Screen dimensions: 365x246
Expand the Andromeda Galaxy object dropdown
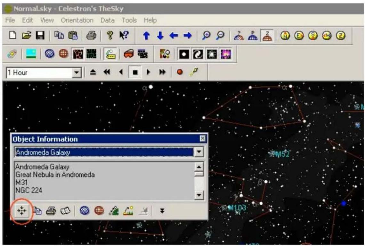click(199, 152)
